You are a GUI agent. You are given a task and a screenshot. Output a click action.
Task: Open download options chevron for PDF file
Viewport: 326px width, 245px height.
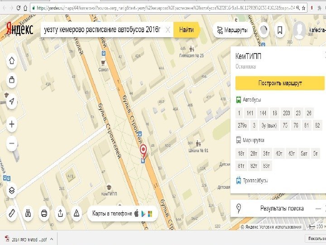(x=52, y=239)
